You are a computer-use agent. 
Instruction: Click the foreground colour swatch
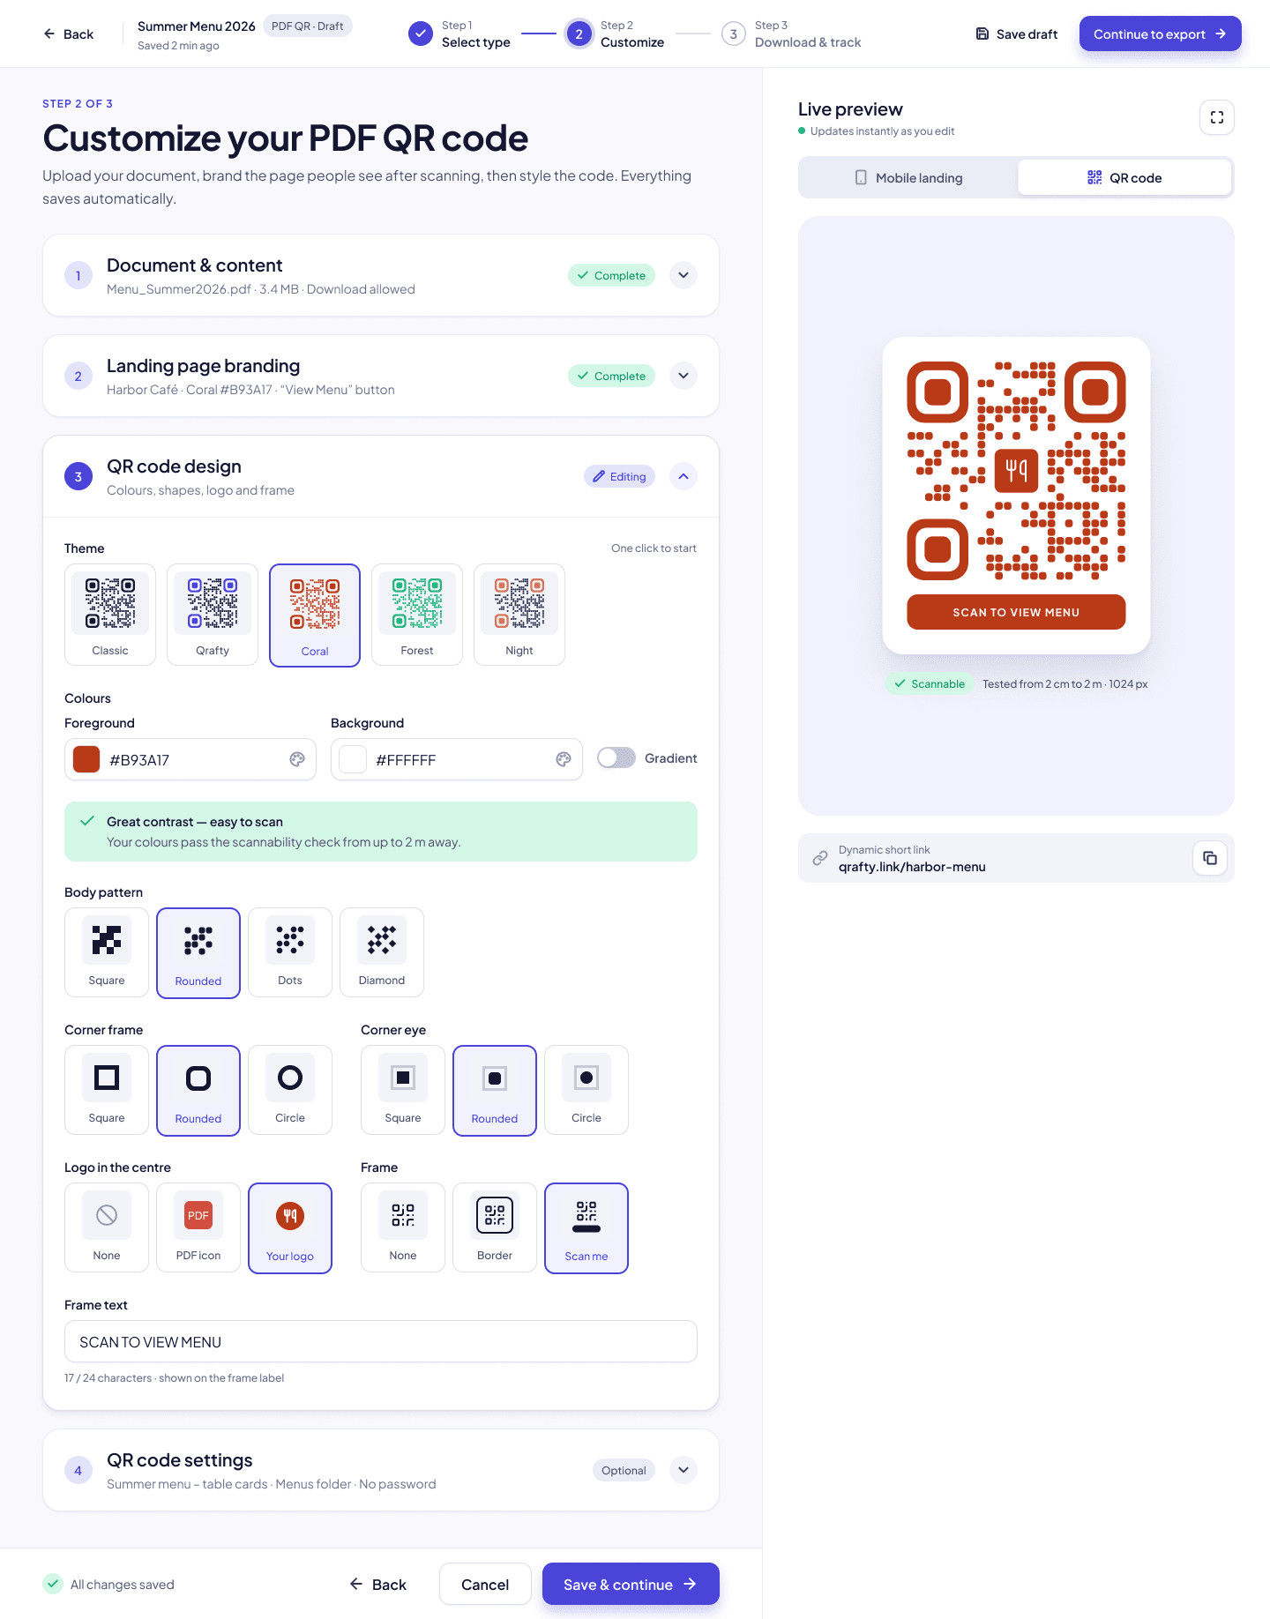[x=86, y=759]
